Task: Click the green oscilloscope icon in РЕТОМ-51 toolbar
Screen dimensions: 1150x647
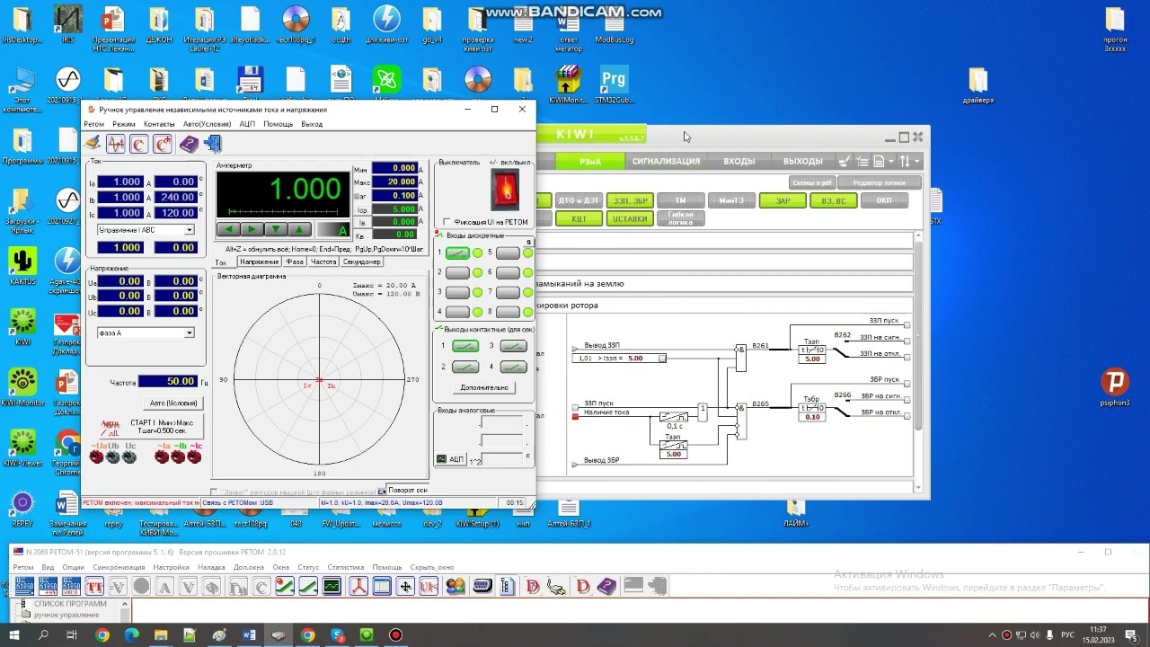Action: 332,588
